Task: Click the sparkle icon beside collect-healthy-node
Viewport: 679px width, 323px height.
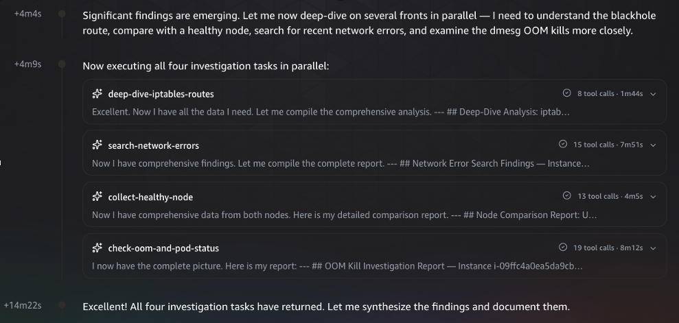Action: pyautogui.click(x=97, y=197)
